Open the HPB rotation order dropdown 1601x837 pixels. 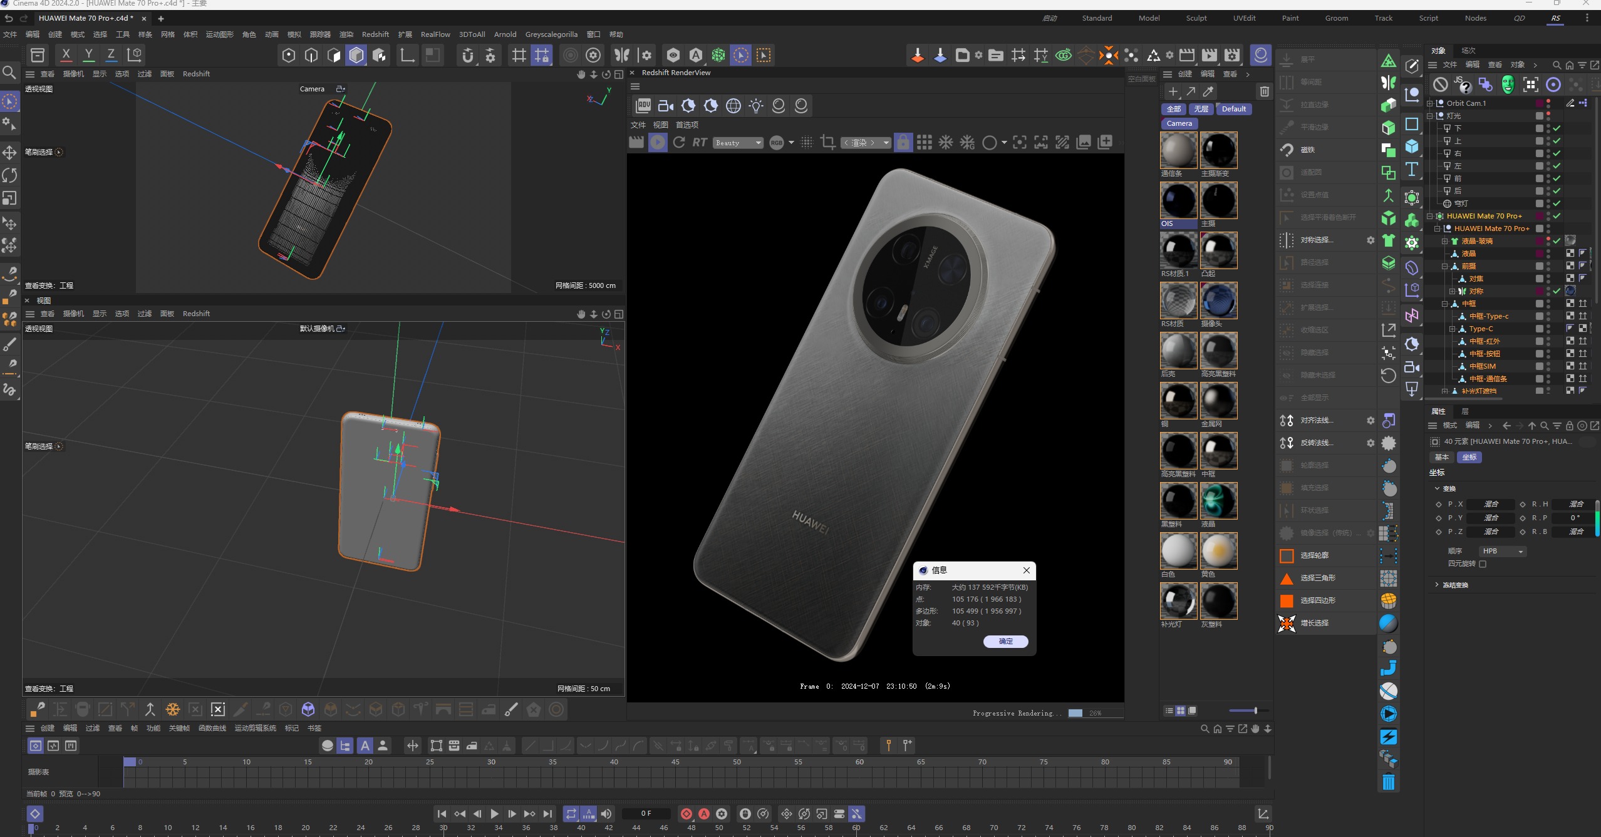click(x=1501, y=551)
